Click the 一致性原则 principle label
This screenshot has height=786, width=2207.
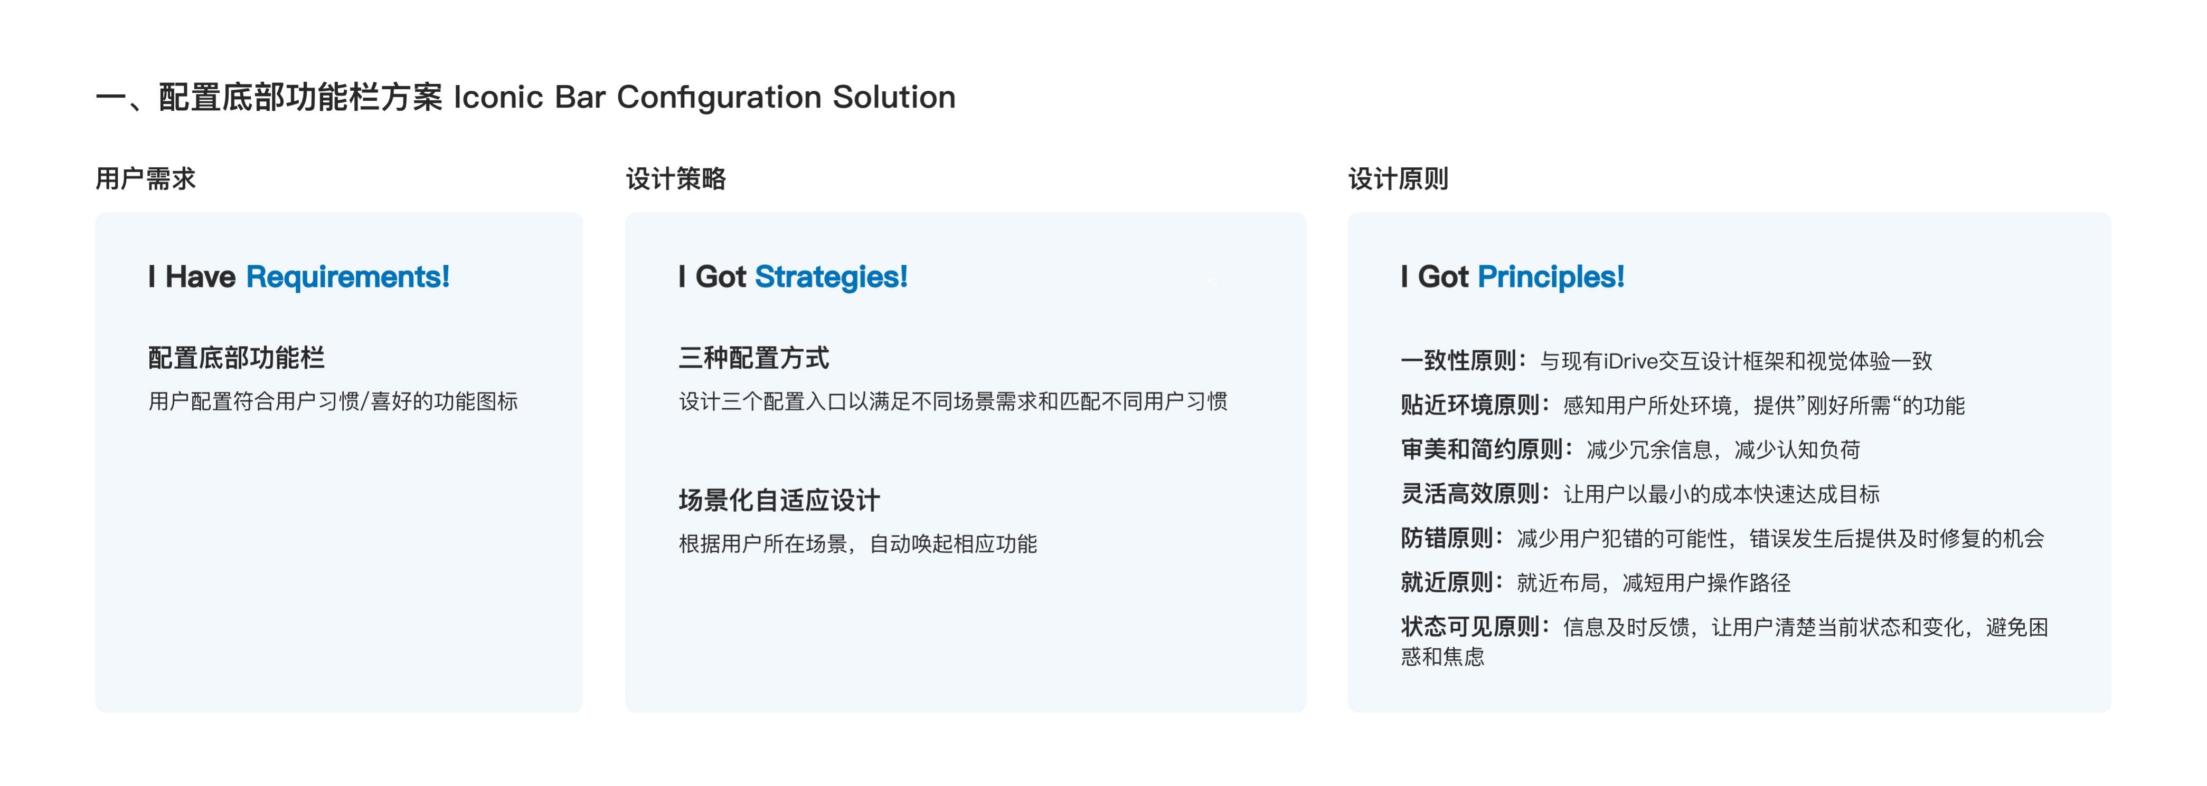click(x=1459, y=360)
